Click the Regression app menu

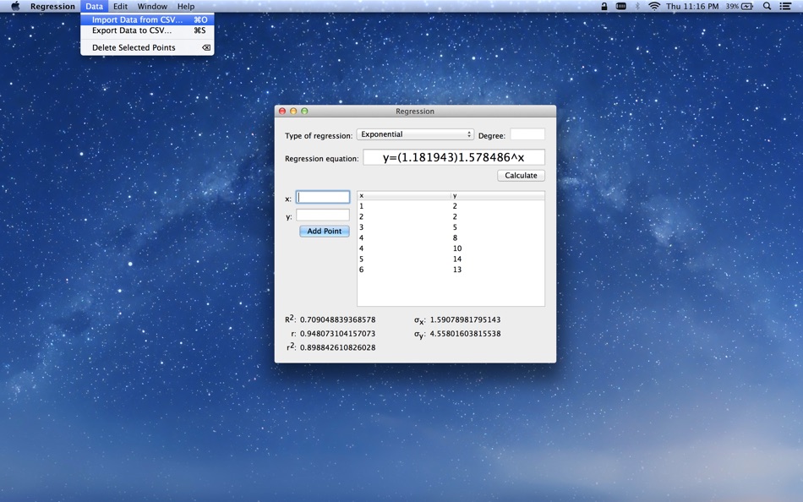[x=52, y=6]
